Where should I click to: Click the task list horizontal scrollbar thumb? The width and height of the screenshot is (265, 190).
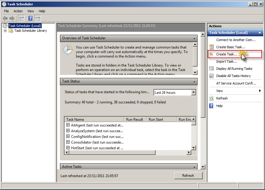(112, 153)
